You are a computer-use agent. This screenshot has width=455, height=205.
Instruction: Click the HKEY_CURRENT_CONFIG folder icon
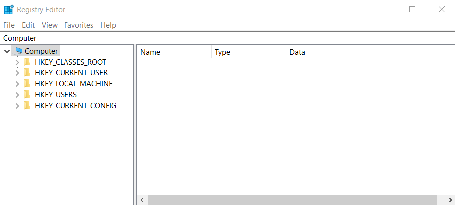pyautogui.click(x=27, y=105)
